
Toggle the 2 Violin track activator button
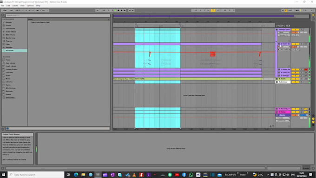point(295,44)
